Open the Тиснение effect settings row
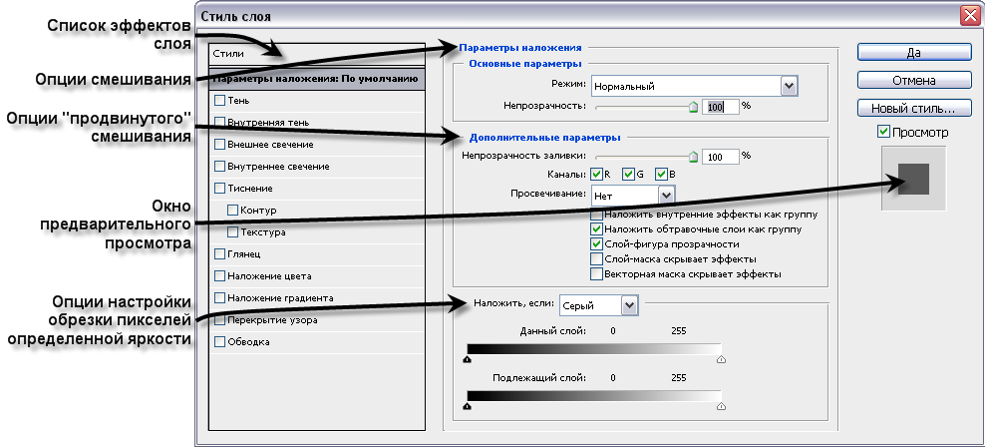This screenshot has width=985, height=447. tap(317, 188)
